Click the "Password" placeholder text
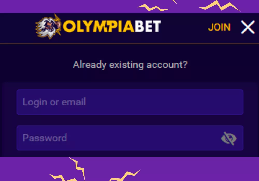 (x=45, y=138)
